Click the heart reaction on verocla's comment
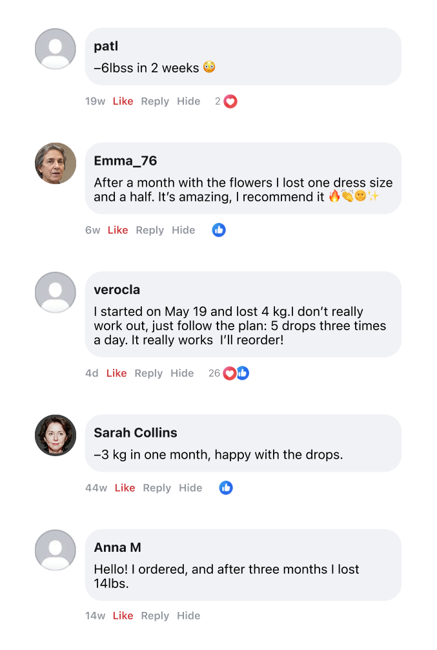Viewport: 437px width, 650px height. coord(229,373)
